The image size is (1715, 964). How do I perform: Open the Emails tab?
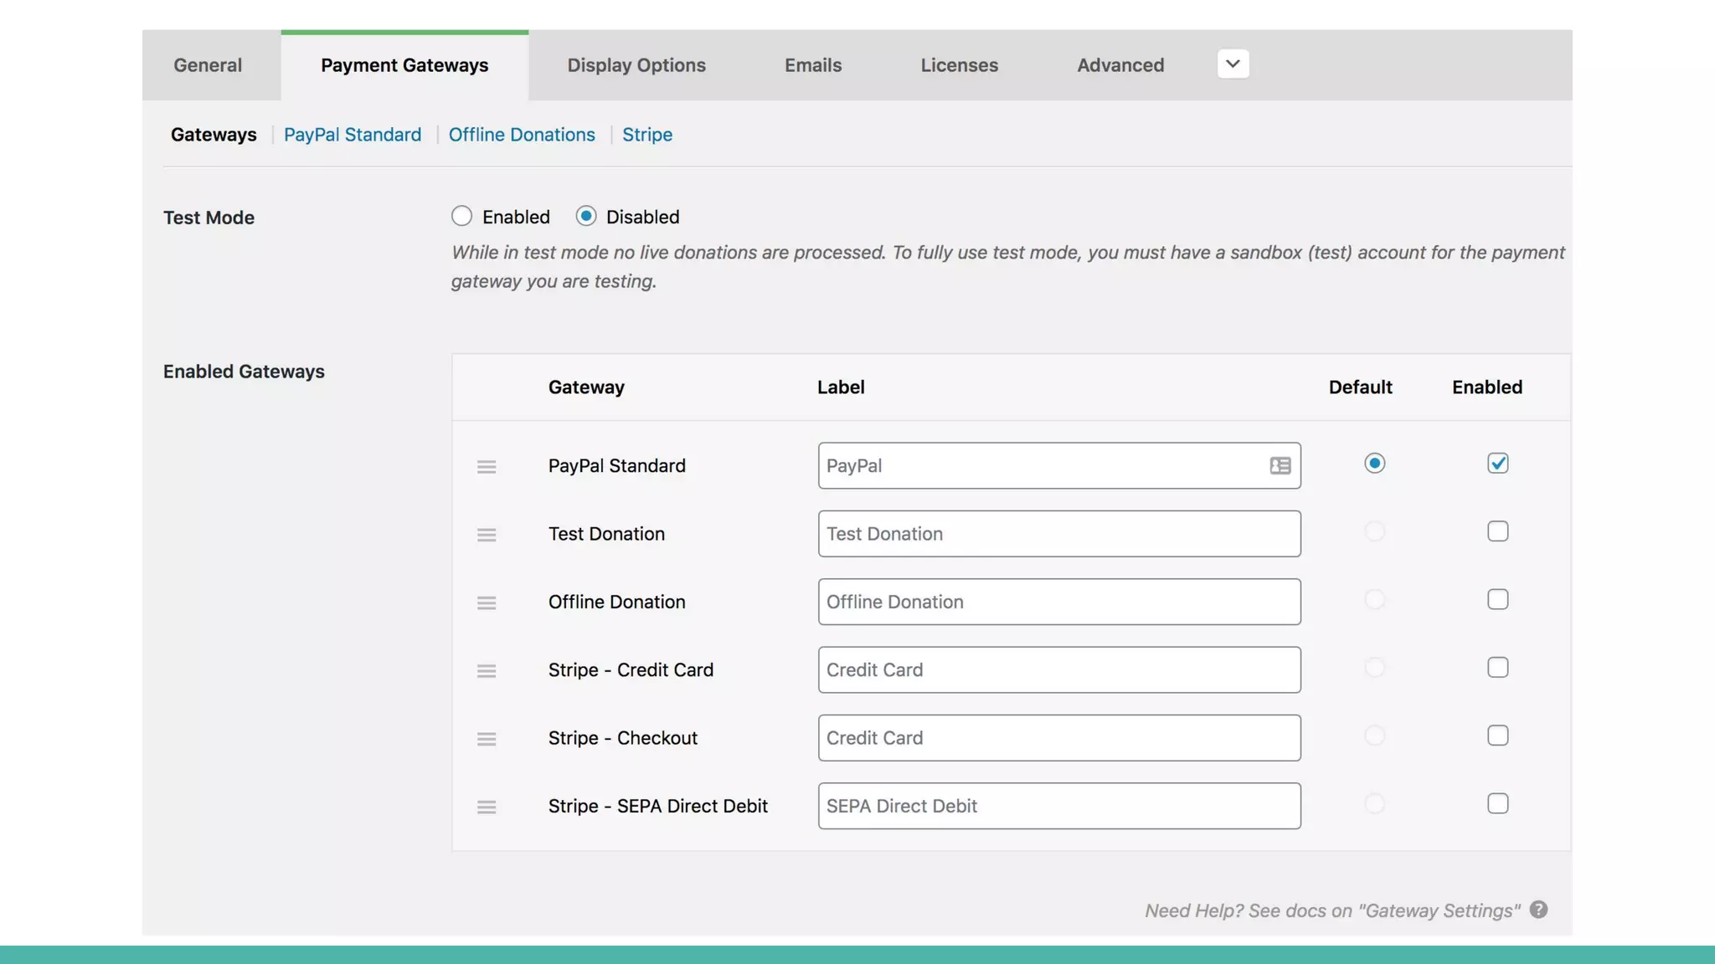(x=812, y=65)
